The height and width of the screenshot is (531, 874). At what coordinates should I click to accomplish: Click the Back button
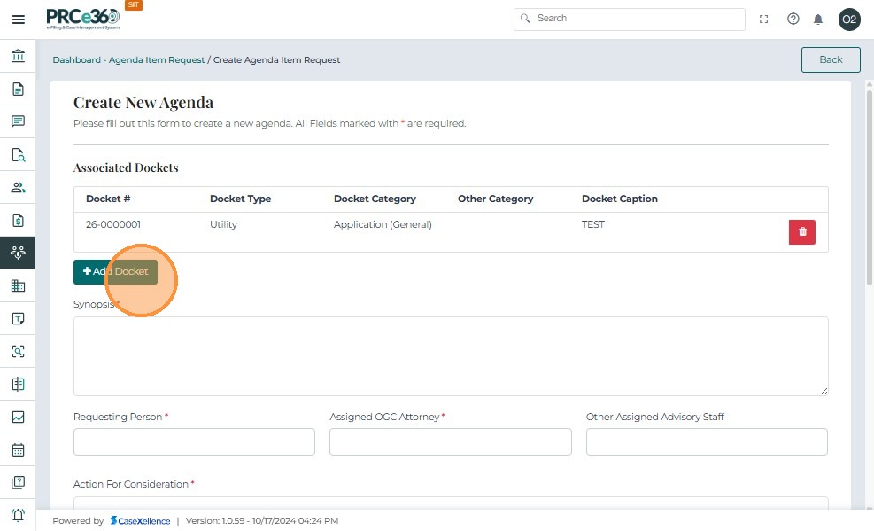[x=831, y=59]
